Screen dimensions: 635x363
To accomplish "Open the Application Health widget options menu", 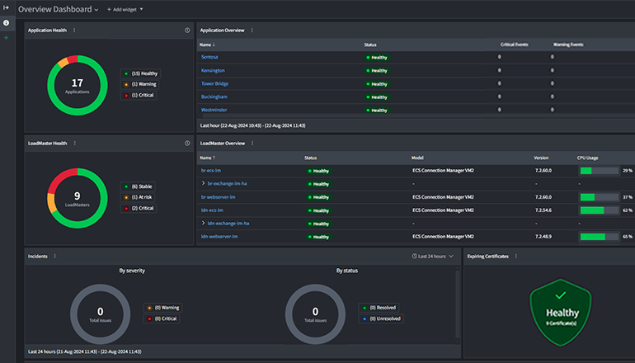I will [x=74, y=30].
